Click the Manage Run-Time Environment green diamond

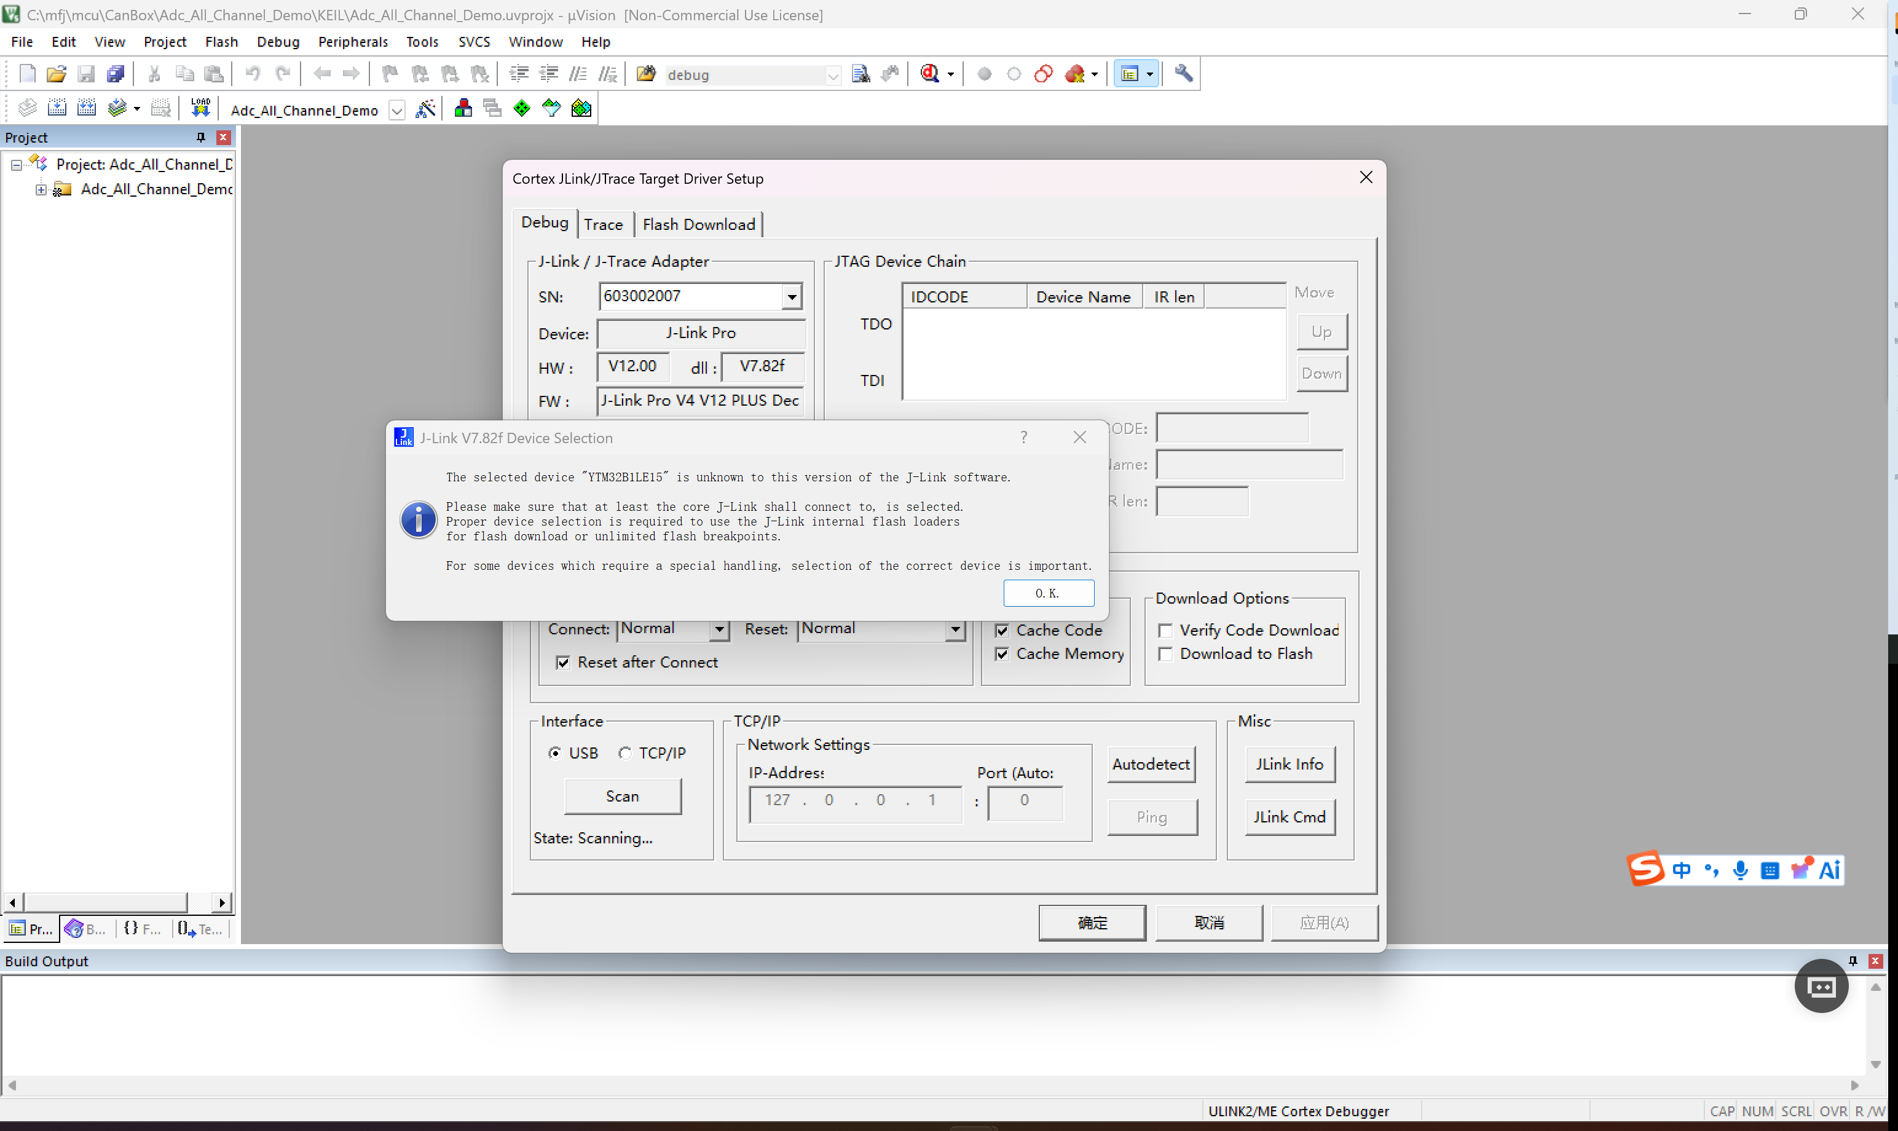[522, 109]
